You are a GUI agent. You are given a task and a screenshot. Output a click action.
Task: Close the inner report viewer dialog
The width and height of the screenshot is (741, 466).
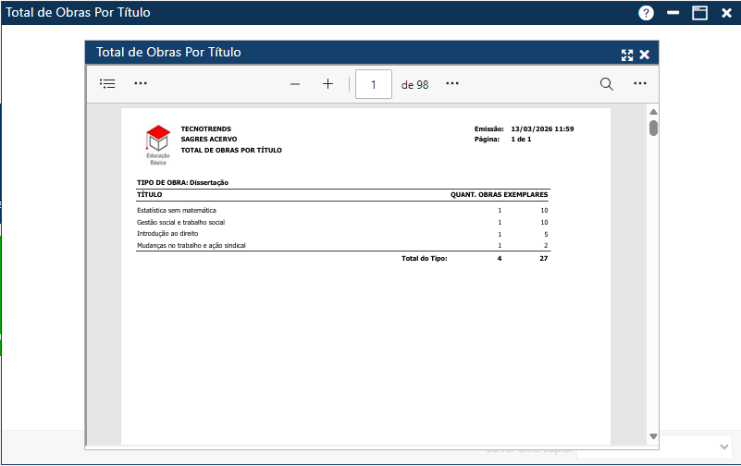click(x=645, y=55)
